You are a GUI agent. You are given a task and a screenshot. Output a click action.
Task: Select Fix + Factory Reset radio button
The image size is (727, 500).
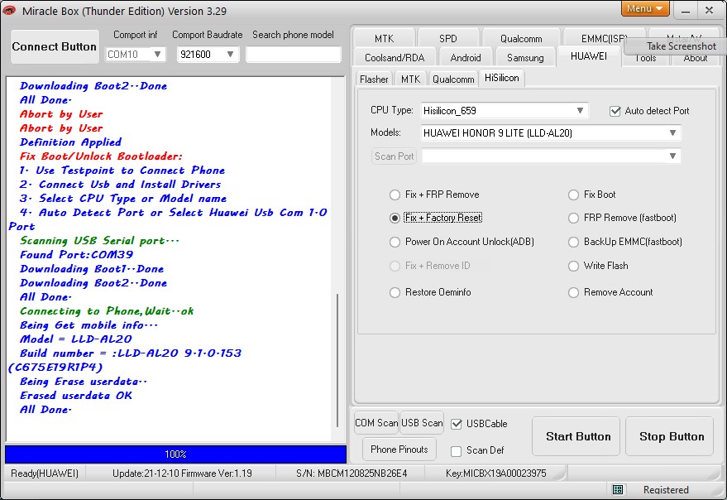395,218
